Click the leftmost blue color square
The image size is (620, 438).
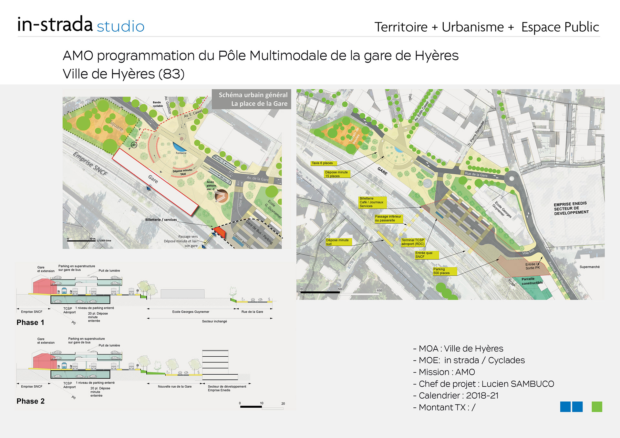tap(565, 407)
